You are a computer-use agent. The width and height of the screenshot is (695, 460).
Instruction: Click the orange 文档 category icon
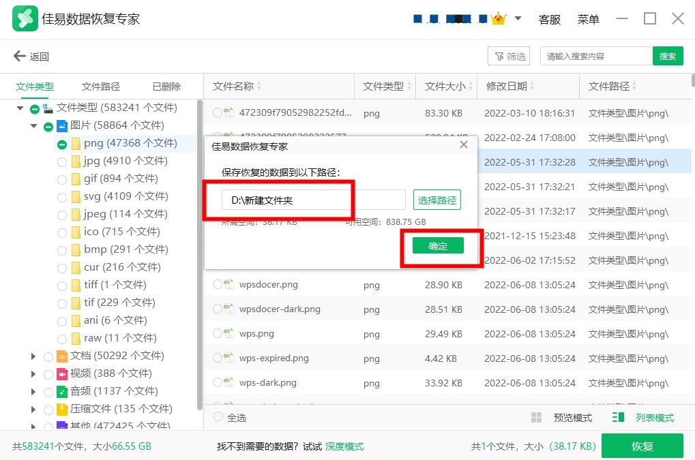pyautogui.click(x=62, y=356)
